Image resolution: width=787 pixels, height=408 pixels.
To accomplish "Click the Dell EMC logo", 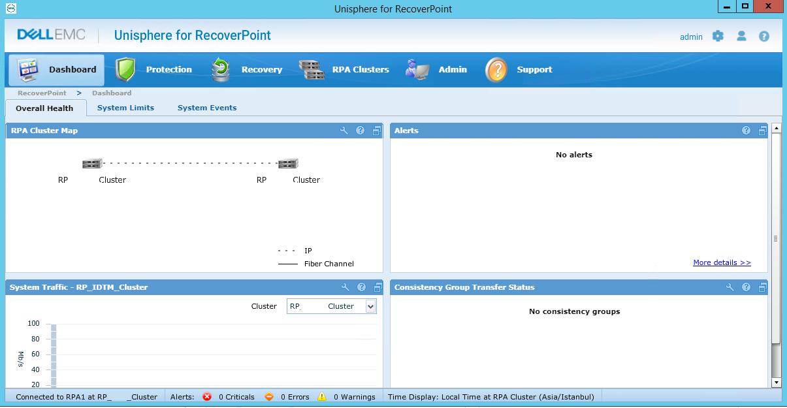I will pyautogui.click(x=51, y=35).
